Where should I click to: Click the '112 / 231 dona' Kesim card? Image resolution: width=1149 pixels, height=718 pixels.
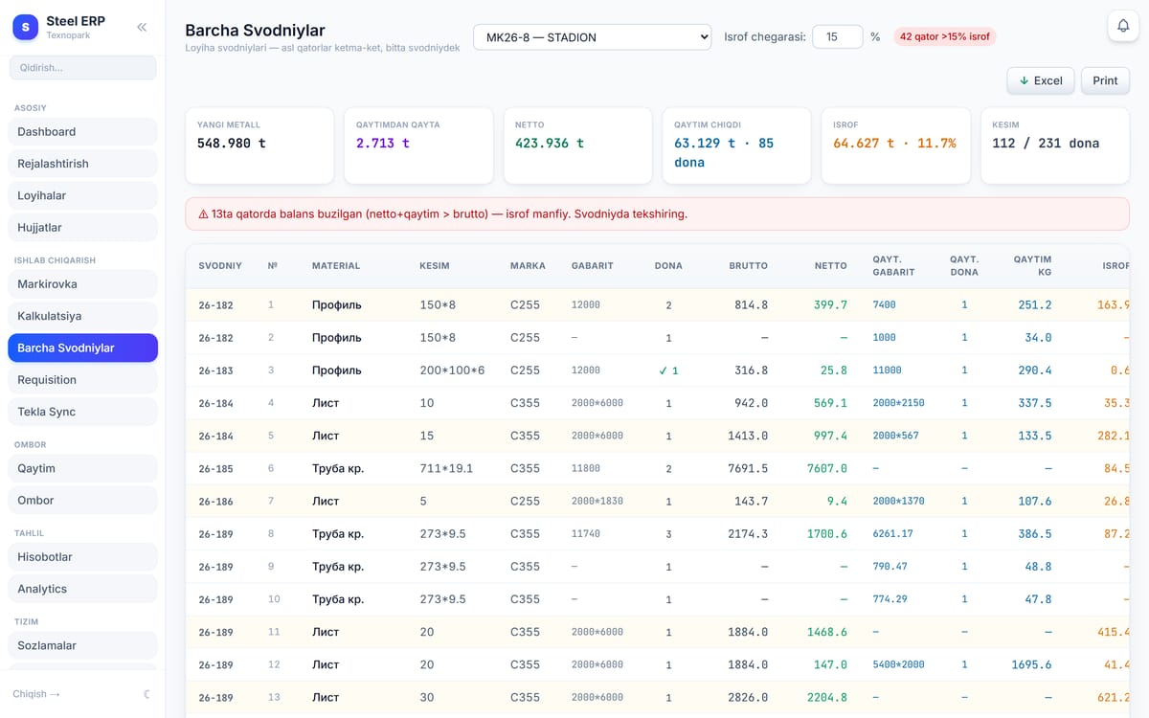coord(1055,146)
